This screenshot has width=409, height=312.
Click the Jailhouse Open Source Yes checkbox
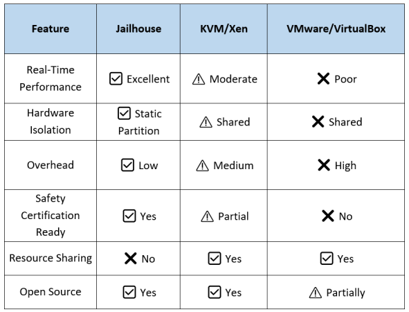coord(129,292)
